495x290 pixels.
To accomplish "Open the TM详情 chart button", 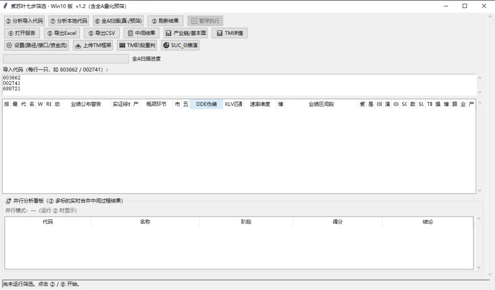I will [x=230, y=33].
